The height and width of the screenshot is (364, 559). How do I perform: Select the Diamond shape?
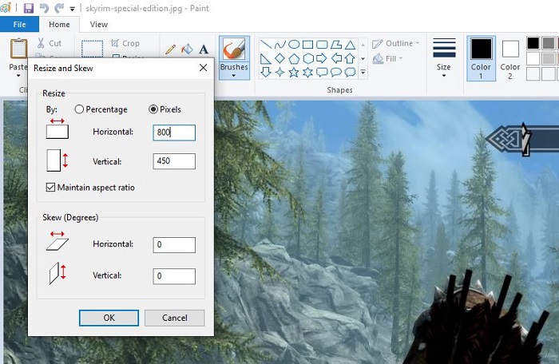[x=279, y=58]
